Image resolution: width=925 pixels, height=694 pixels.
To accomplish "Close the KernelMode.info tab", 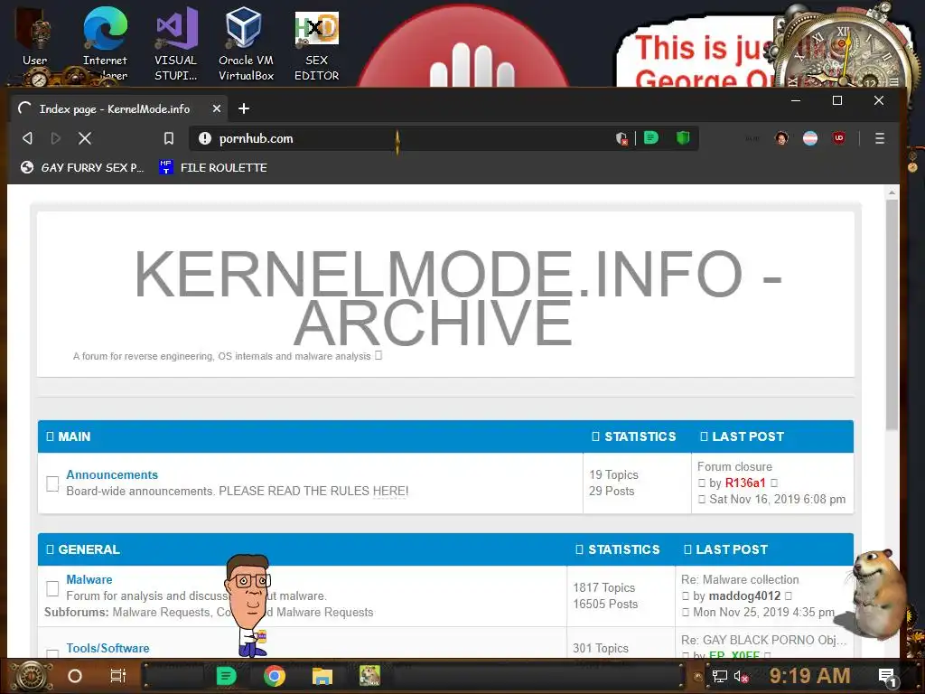I will pyautogui.click(x=217, y=108).
